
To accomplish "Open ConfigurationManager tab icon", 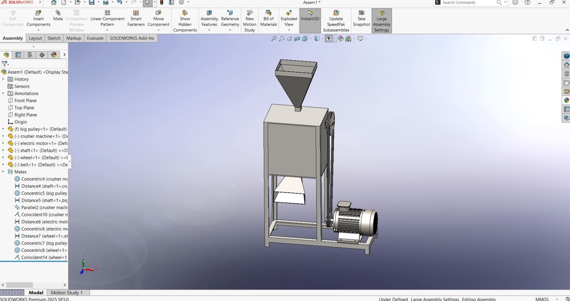I will tap(30, 55).
